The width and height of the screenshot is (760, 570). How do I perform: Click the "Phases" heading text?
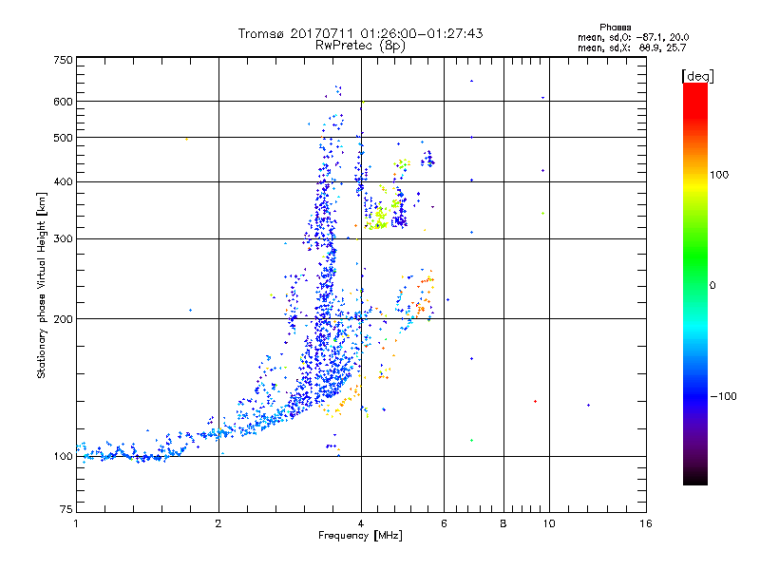point(615,28)
